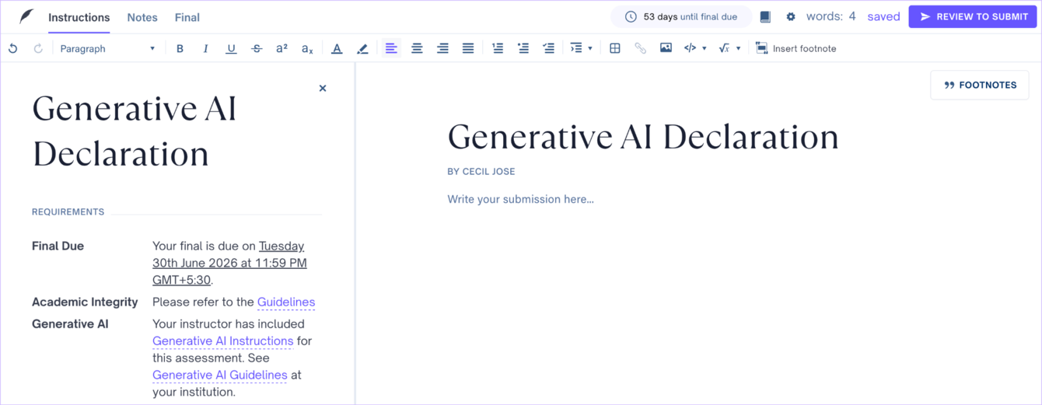Click the insert link icon
1042x405 pixels.
coord(640,48)
